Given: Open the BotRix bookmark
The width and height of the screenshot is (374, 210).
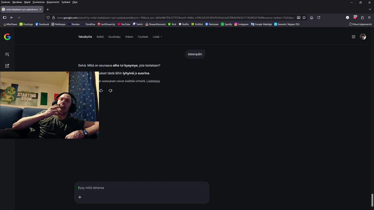Looking at the screenshot, I should [x=184, y=24].
